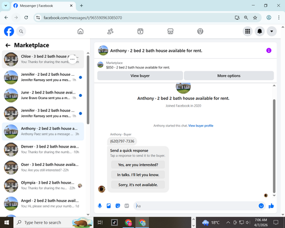This screenshot has width=285, height=228.
Task: Show hidden system tray icons
Action: pos(228,222)
